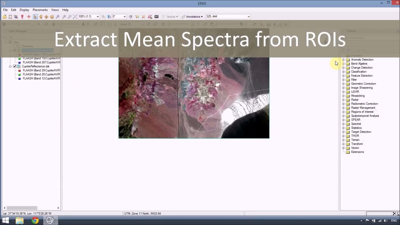Select the CupriteReflectance.dat layer name
The image size is (400, 225).
pos(36,66)
